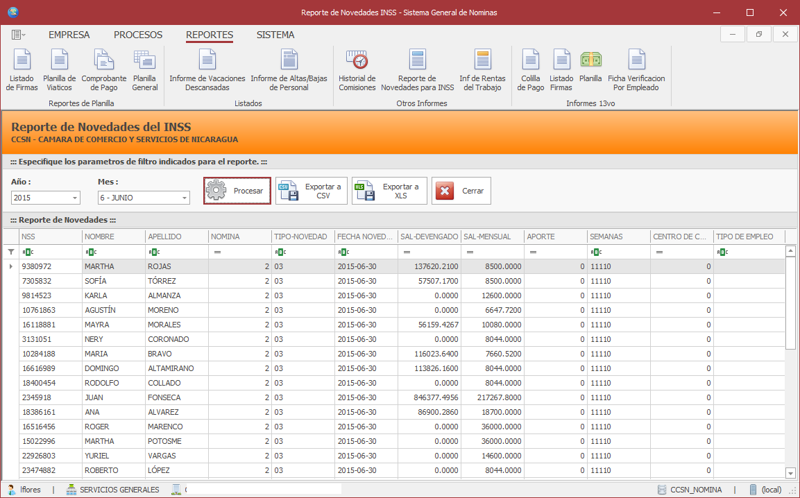The height and width of the screenshot is (498, 800).
Task: Click FECHA NOVED... column header
Action: click(x=366, y=237)
